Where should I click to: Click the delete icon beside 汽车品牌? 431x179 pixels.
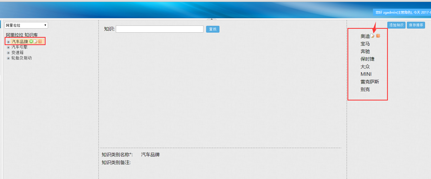[40, 41]
